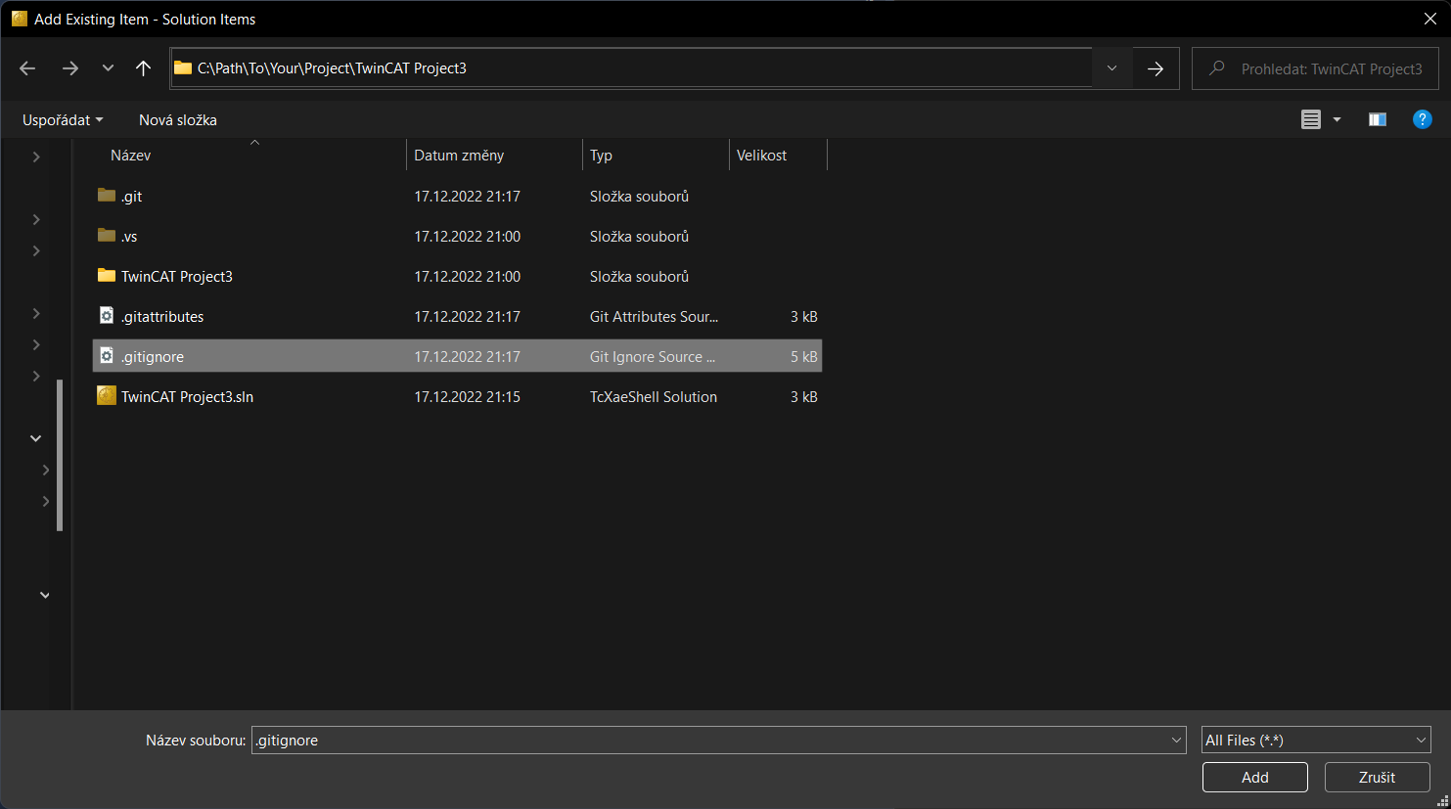Click the Zrušit cancel button
This screenshot has height=809, width=1451.
[1377, 778]
